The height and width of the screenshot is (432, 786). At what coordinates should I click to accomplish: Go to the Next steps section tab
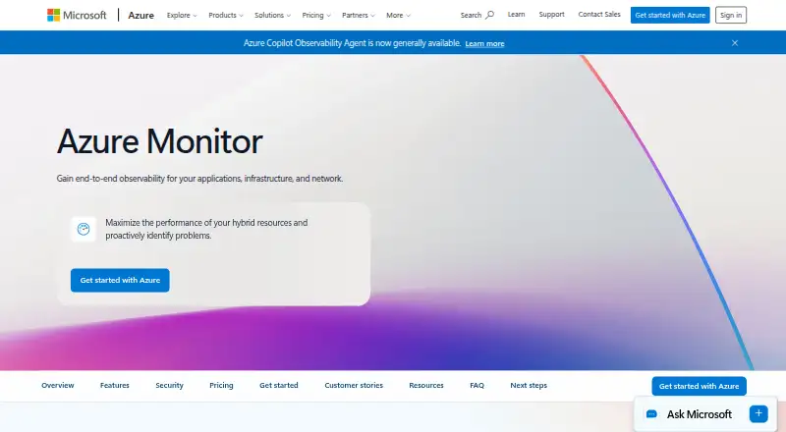click(529, 386)
